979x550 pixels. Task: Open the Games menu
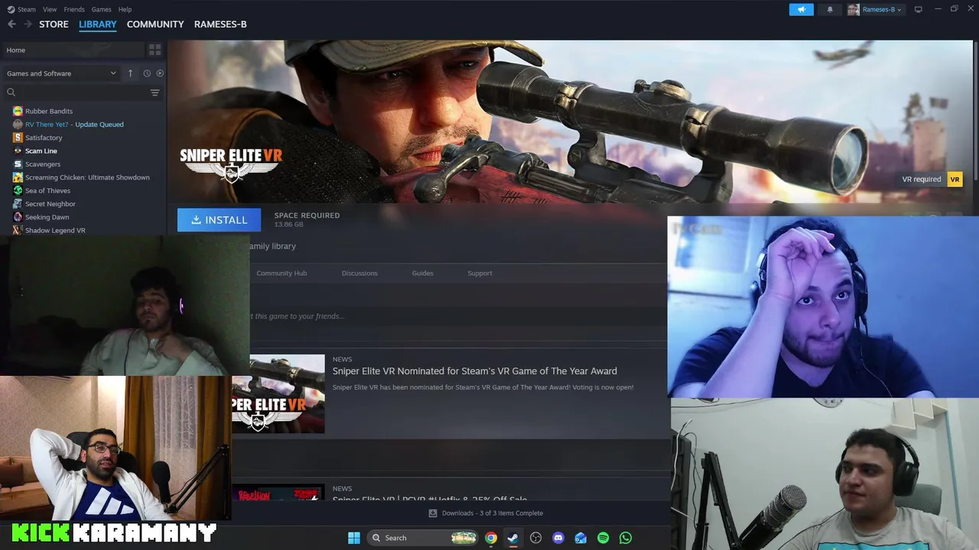[101, 9]
